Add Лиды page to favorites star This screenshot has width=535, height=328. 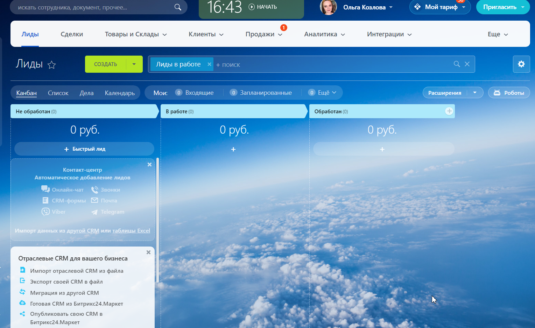coord(52,65)
